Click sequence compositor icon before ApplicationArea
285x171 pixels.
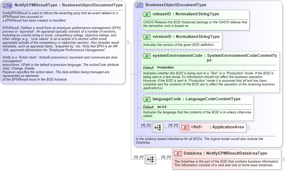coord(157,128)
